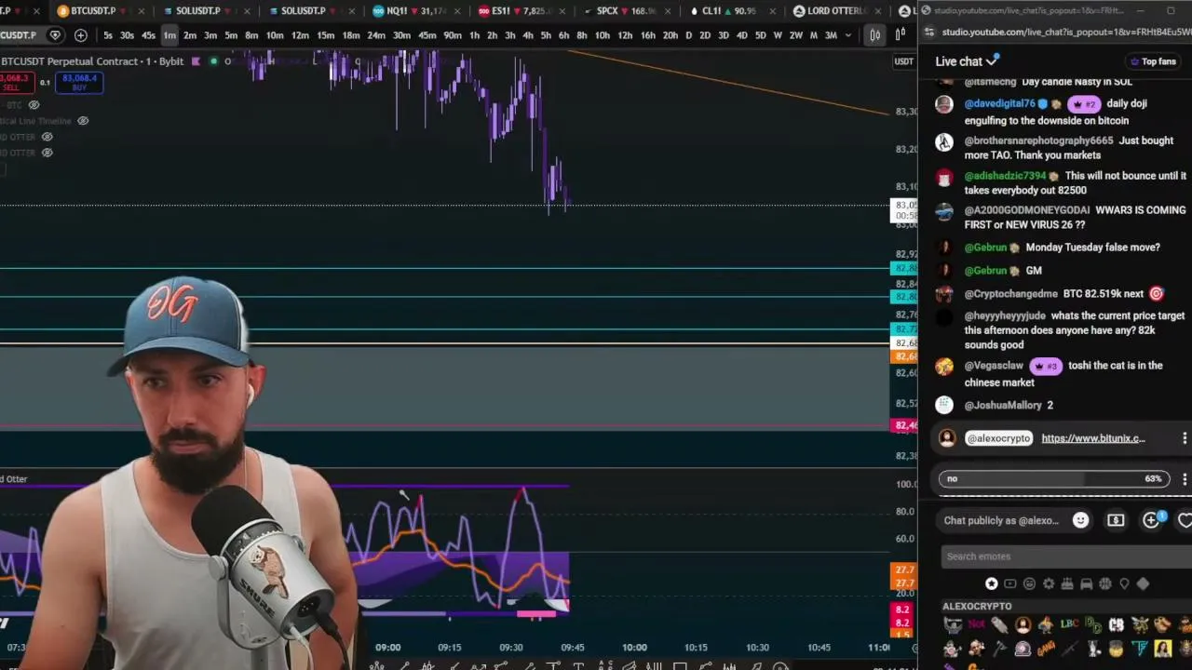Image resolution: width=1192 pixels, height=670 pixels.
Task: Open the chart type candles icon
Action: (x=874, y=35)
